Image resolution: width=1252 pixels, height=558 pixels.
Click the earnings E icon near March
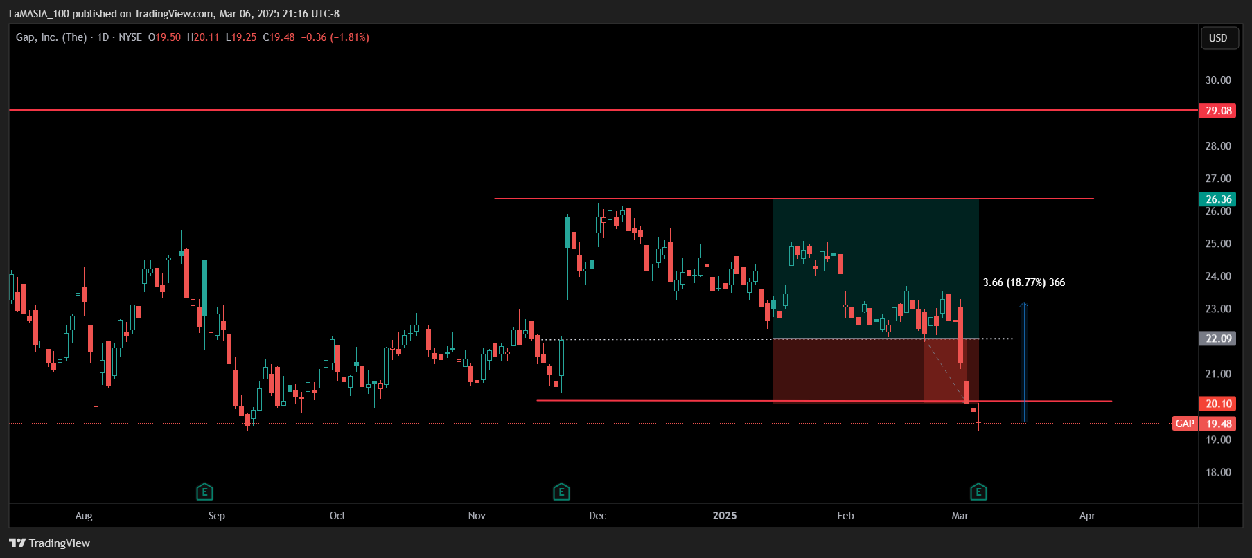point(978,492)
